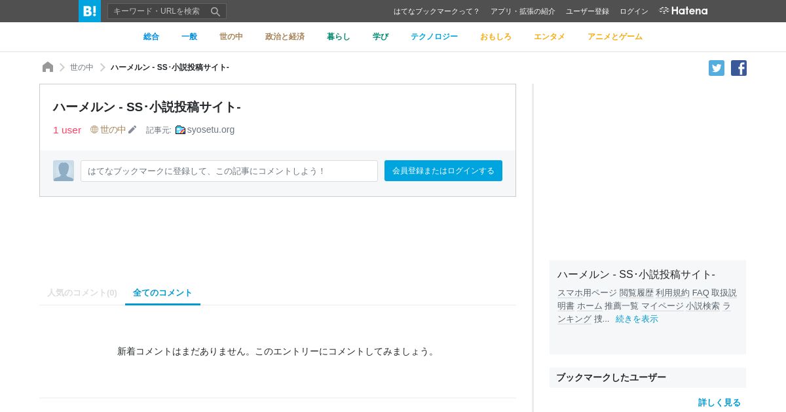Open the テクノロジー category
This screenshot has height=412, width=786.
(x=434, y=37)
